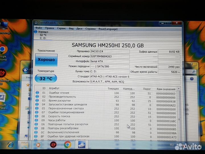Open Google Chrome desktop shortcut
205x154 pixels.
tap(3, 52)
